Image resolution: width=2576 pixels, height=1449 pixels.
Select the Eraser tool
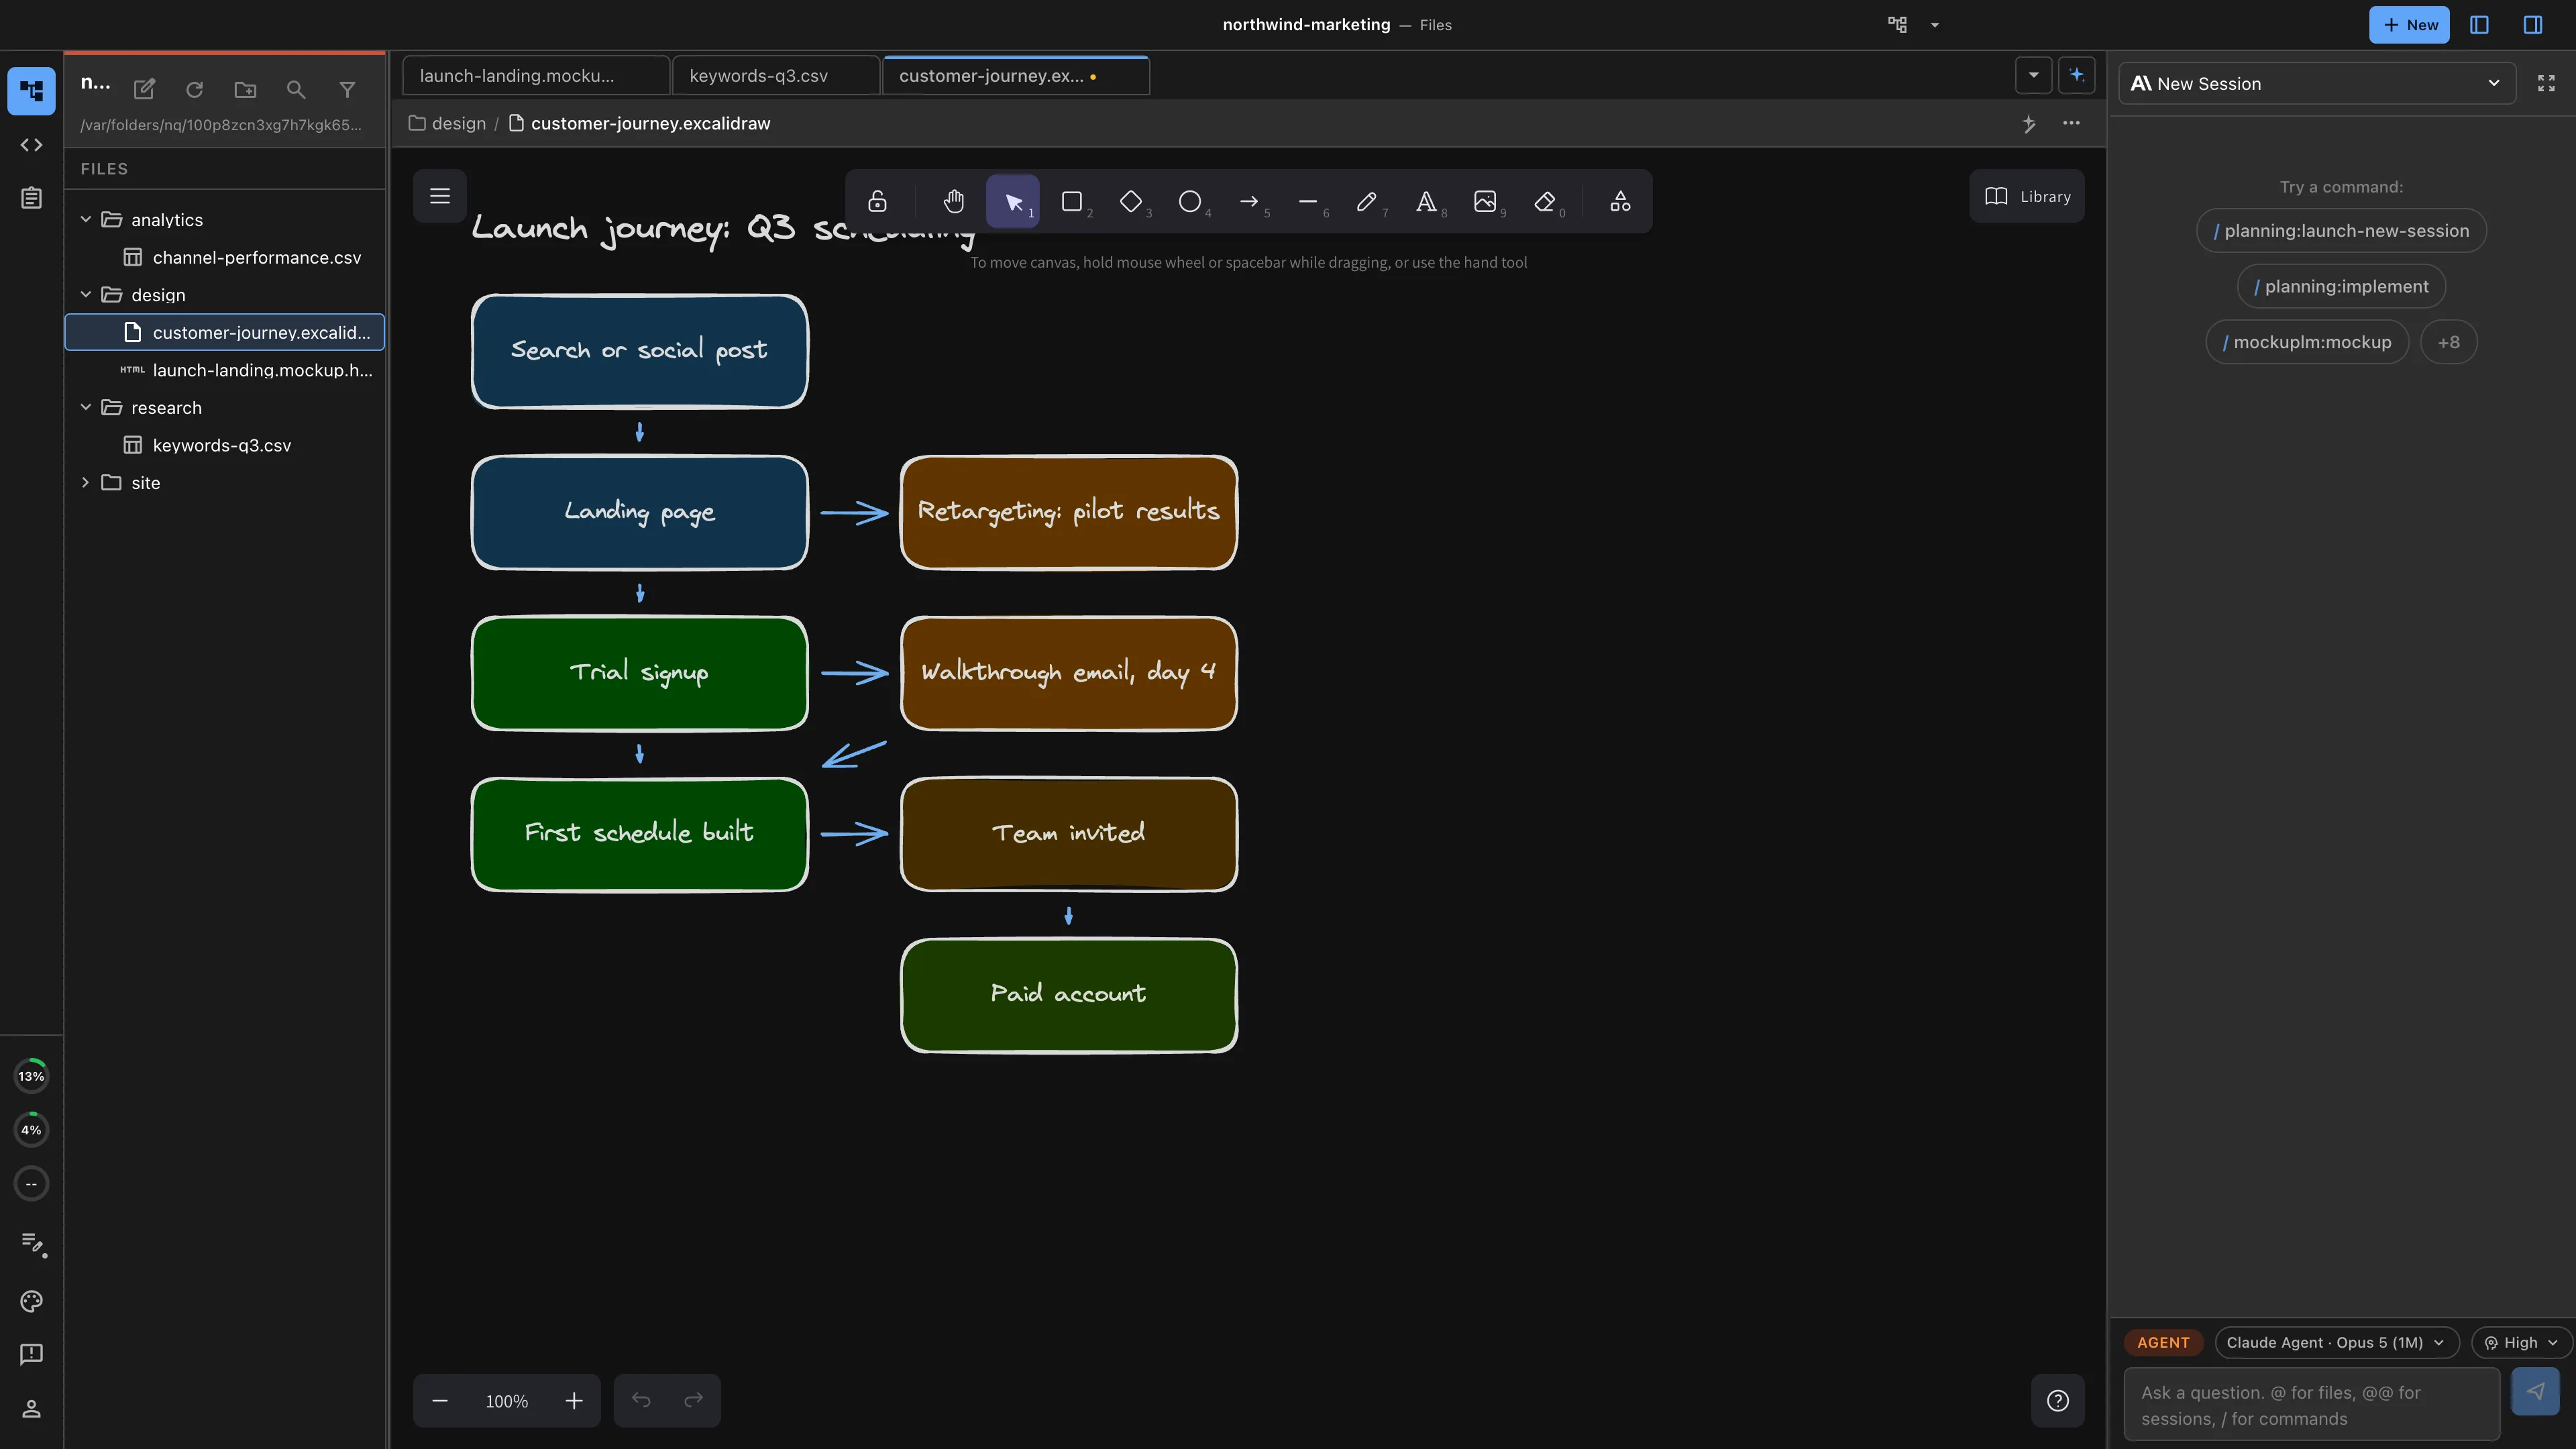(1545, 201)
